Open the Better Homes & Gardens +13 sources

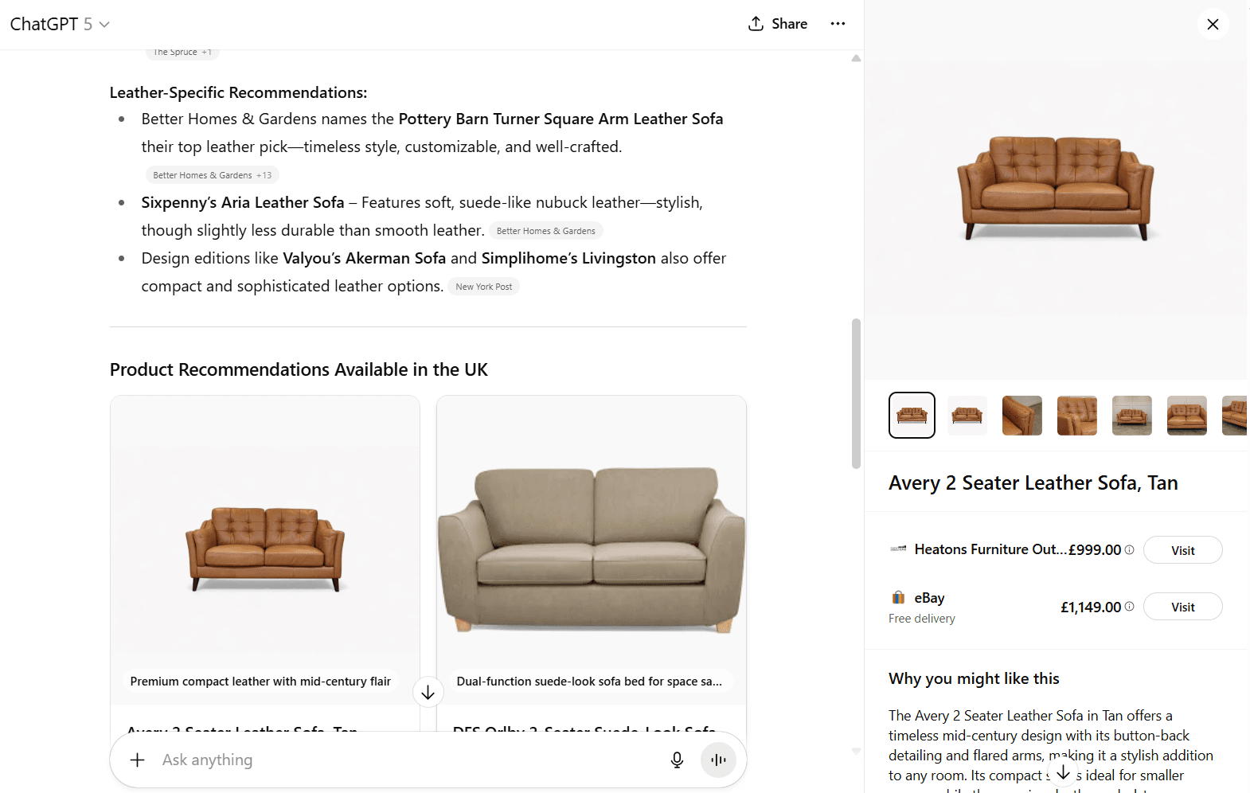pos(212,175)
